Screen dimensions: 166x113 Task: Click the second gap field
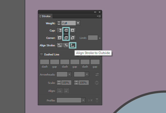click(75, 62)
